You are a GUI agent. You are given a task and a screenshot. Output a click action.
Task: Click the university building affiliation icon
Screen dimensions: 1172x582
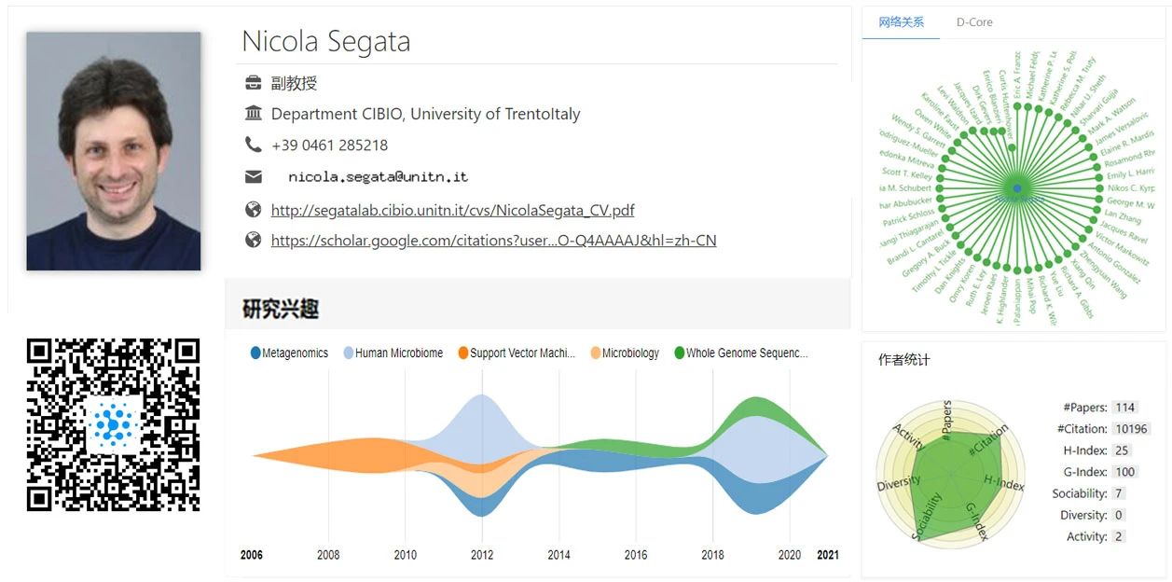point(253,114)
